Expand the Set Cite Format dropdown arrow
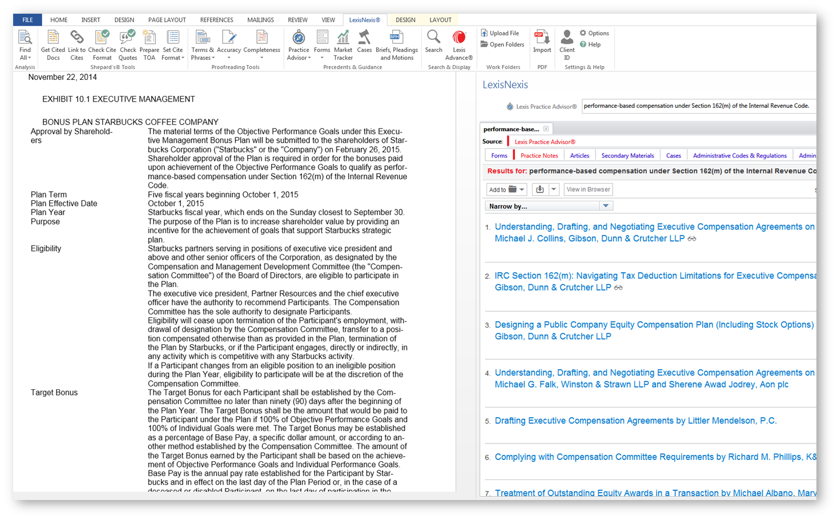The height and width of the screenshot is (520, 837). pos(183,58)
